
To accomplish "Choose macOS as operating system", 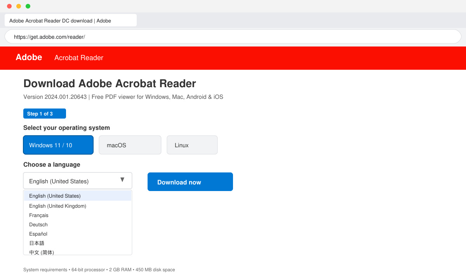I will click(130, 145).
